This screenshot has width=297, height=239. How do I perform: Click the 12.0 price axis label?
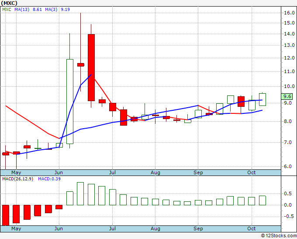point(289,58)
